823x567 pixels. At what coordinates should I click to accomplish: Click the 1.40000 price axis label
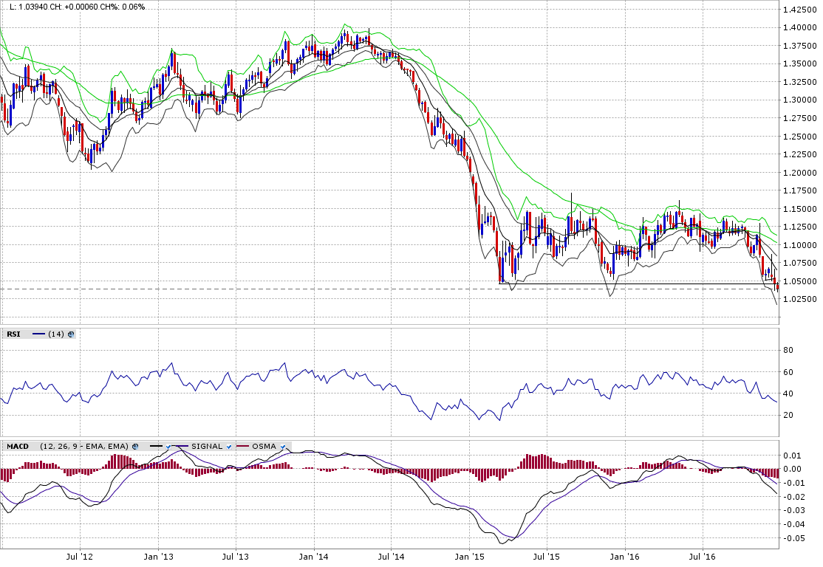[799, 27]
